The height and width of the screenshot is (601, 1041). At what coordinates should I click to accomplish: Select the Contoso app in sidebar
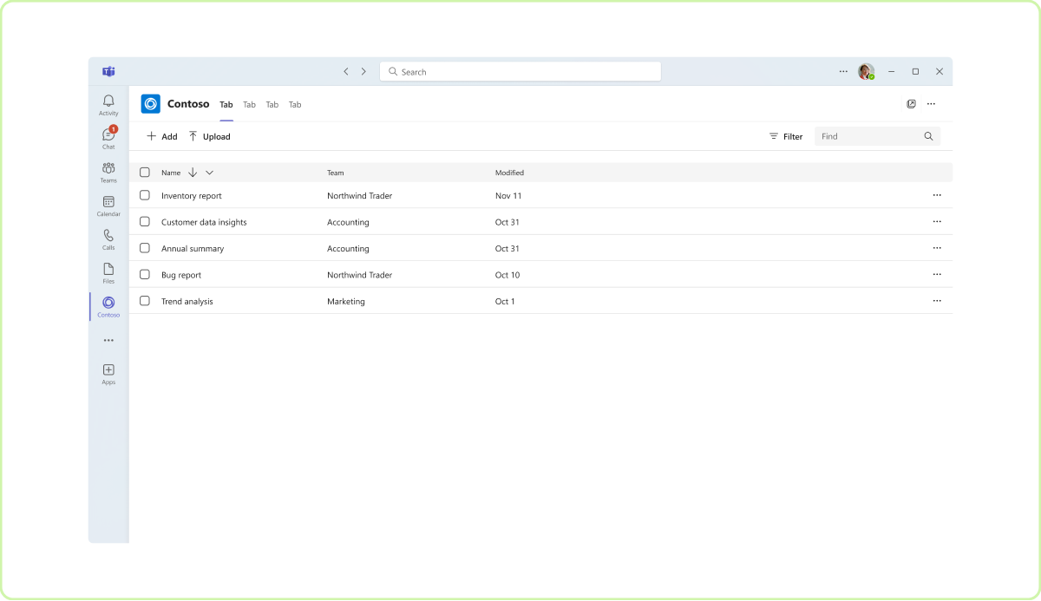tap(108, 306)
